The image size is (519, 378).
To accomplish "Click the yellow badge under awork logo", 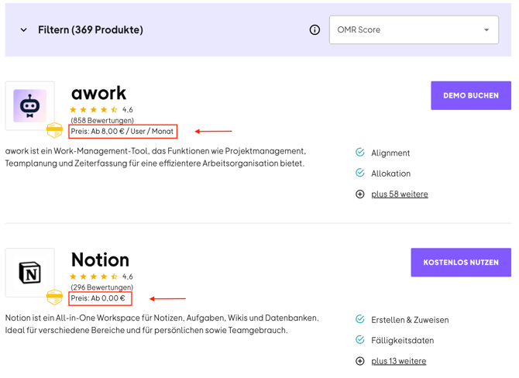I will [54, 130].
